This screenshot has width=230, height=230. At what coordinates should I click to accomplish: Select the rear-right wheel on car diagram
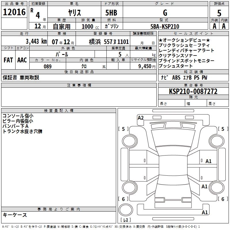[x=217, y=187]
